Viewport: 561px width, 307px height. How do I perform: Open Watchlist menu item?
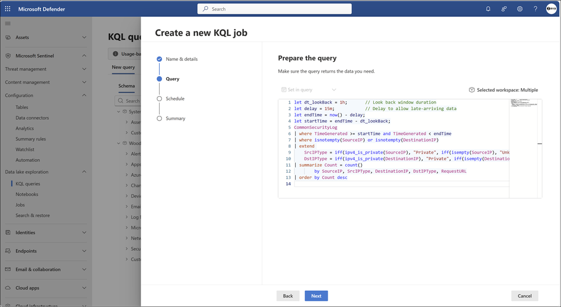pos(25,150)
